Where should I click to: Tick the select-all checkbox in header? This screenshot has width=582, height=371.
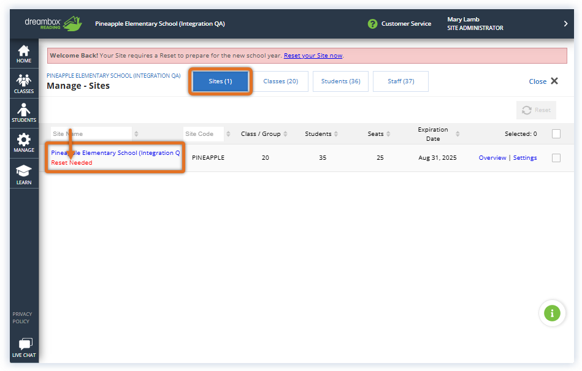pos(556,134)
